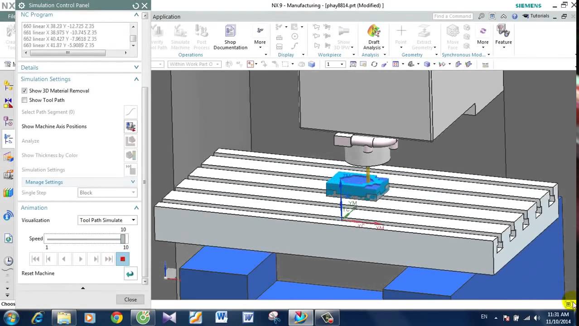Image resolution: width=579 pixels, height=326 pixels.
Task: Click the Reset Machine arrow icon
Action: pyautogui.click(x=130, y=273)
